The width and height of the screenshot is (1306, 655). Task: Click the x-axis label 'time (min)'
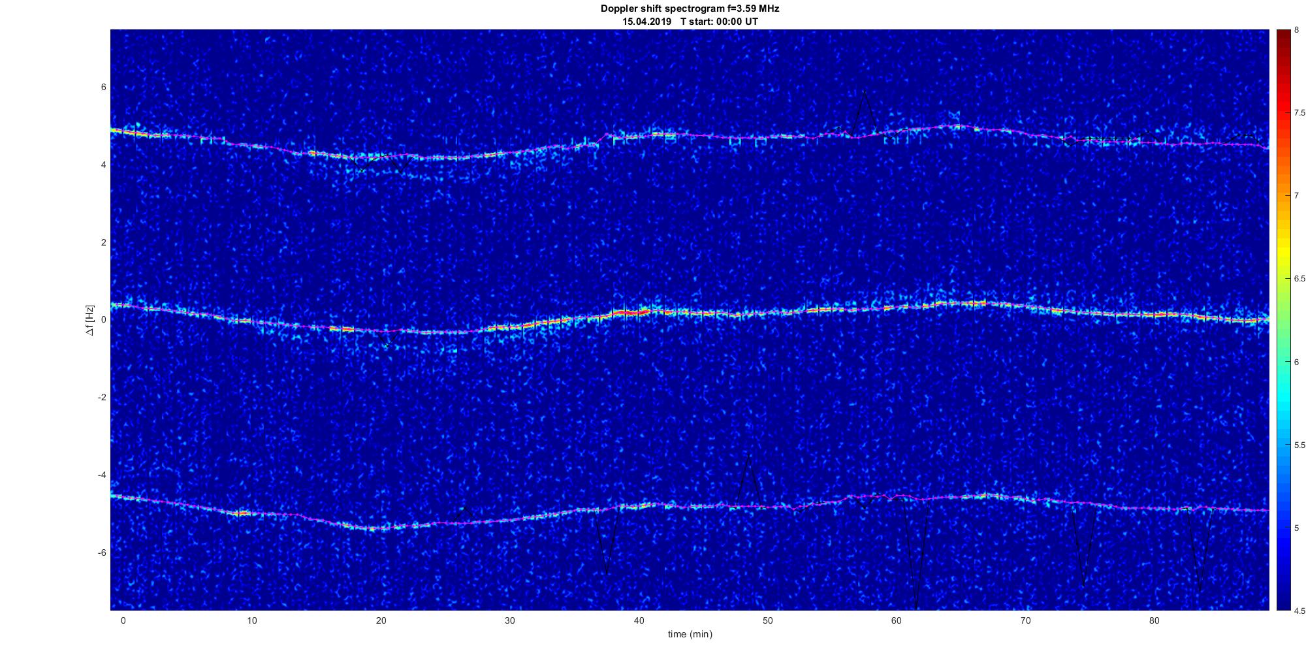pos(690,634)
